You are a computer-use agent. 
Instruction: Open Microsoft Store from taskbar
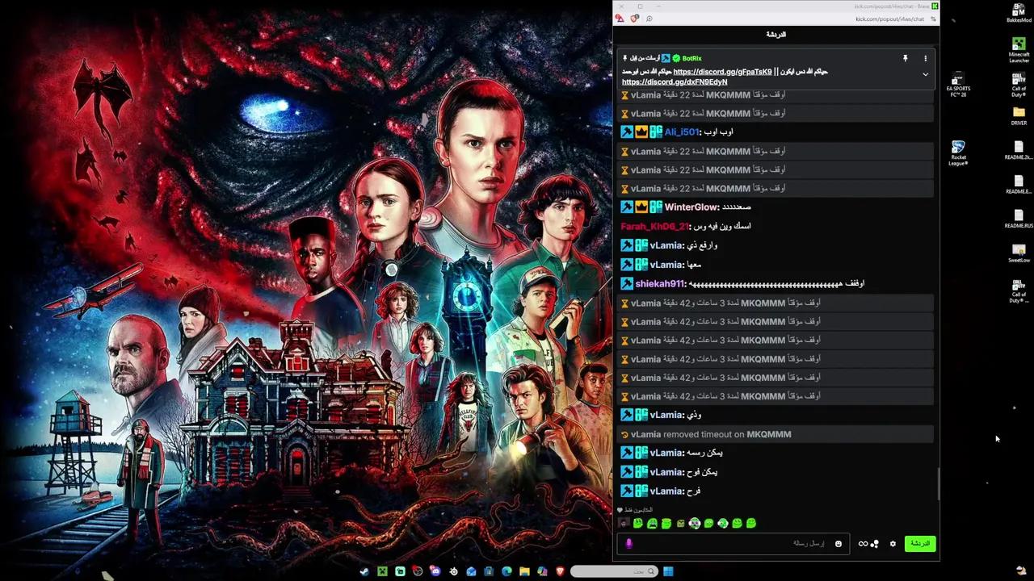(489, 571)
